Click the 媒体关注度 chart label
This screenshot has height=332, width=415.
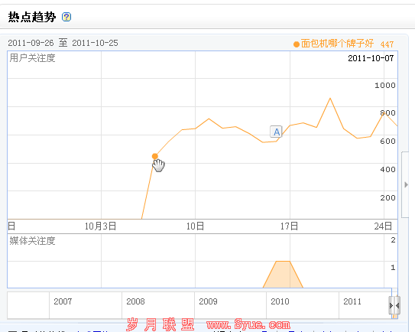[32, 241]
